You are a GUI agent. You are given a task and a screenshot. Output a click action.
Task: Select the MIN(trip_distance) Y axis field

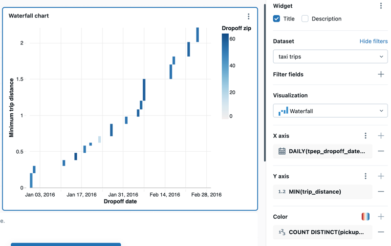click(x=323, y=192)
